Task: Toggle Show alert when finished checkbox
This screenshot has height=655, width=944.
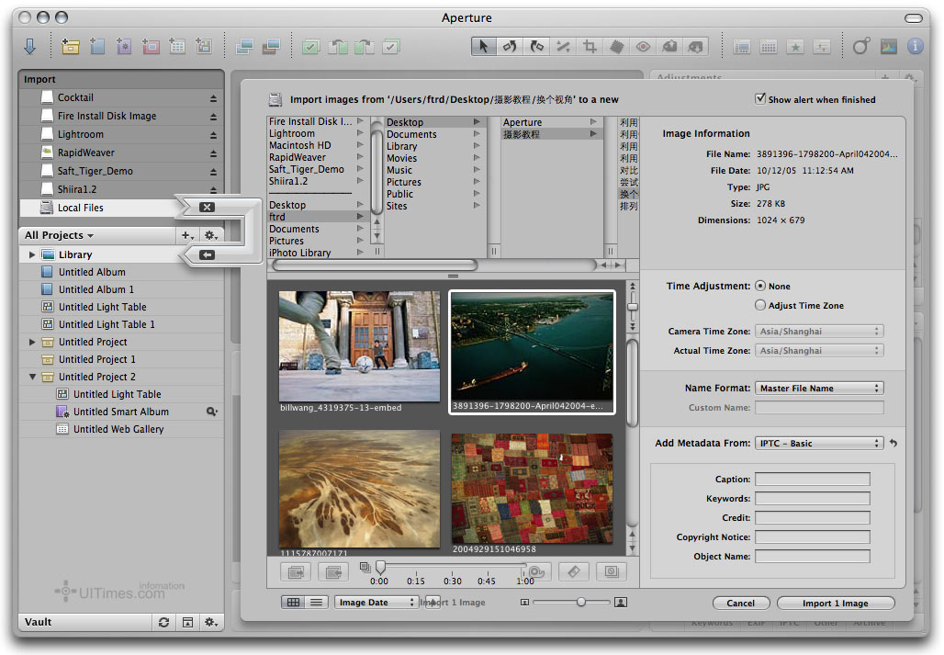Action: 760,98
